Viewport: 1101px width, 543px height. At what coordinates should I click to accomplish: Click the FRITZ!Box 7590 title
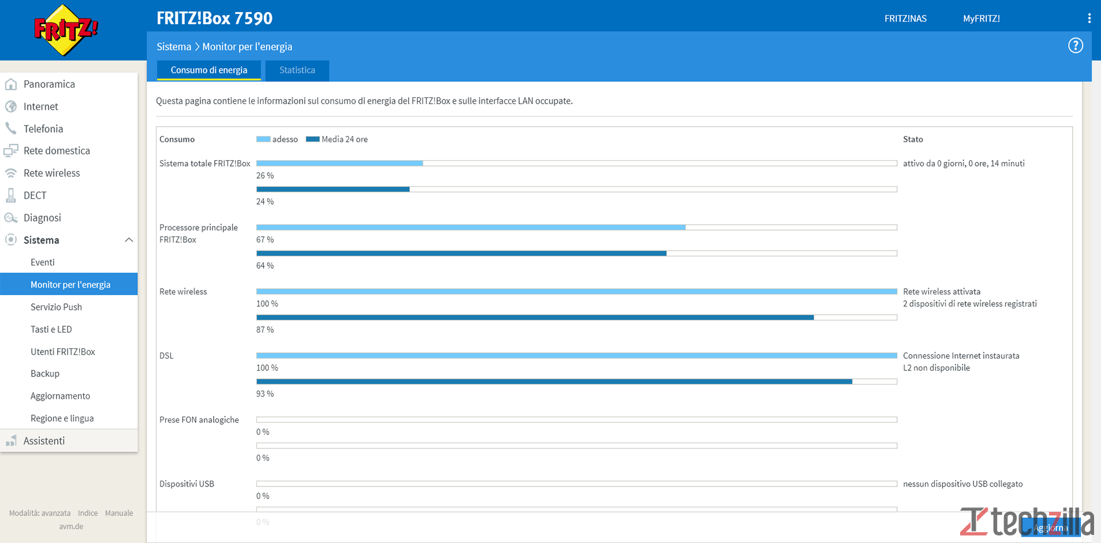(x=215, y=18)
